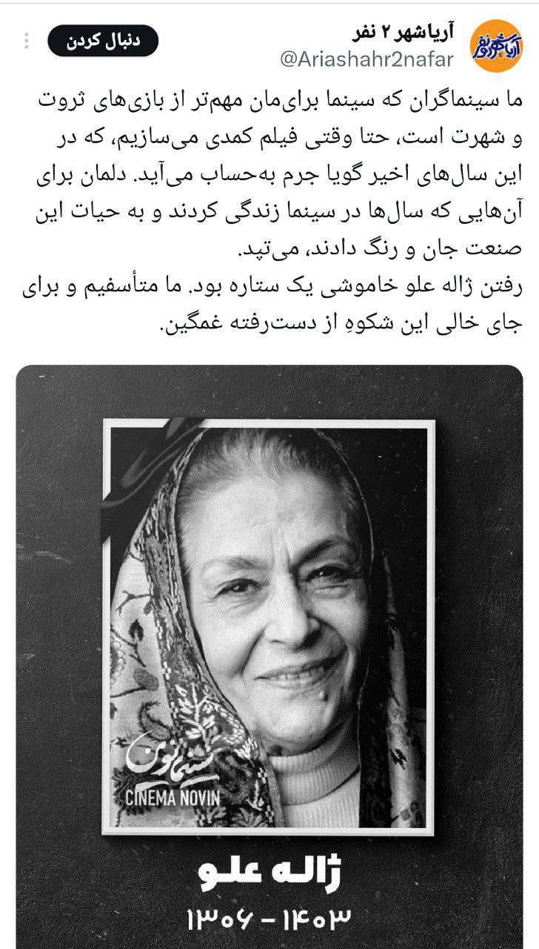Click tweet line starting صنعت جان و رنگ
Screen dimensions: 539x949
click(x=381, y=251)
